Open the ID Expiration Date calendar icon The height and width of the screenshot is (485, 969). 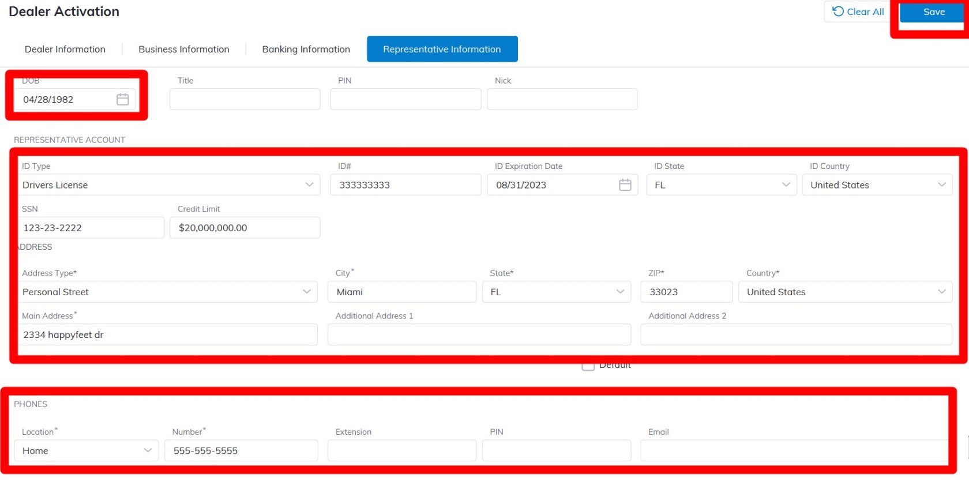tap(625, 185)
